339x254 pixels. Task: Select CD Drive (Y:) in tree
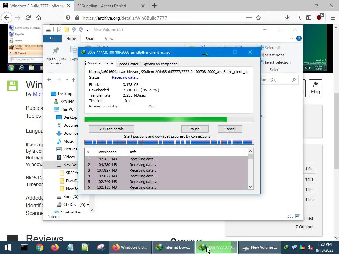coord(73,204)
